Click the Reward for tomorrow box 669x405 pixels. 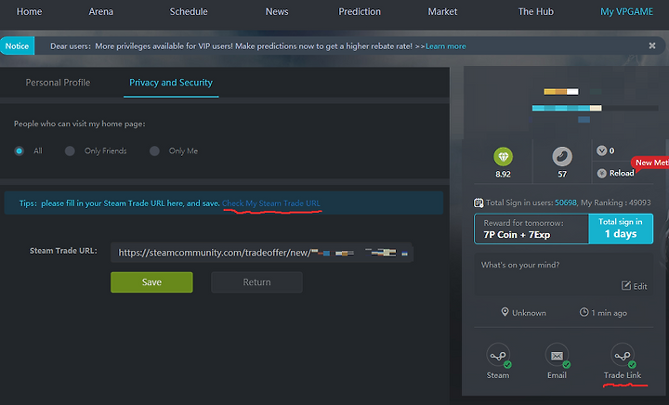click(531, 229)
